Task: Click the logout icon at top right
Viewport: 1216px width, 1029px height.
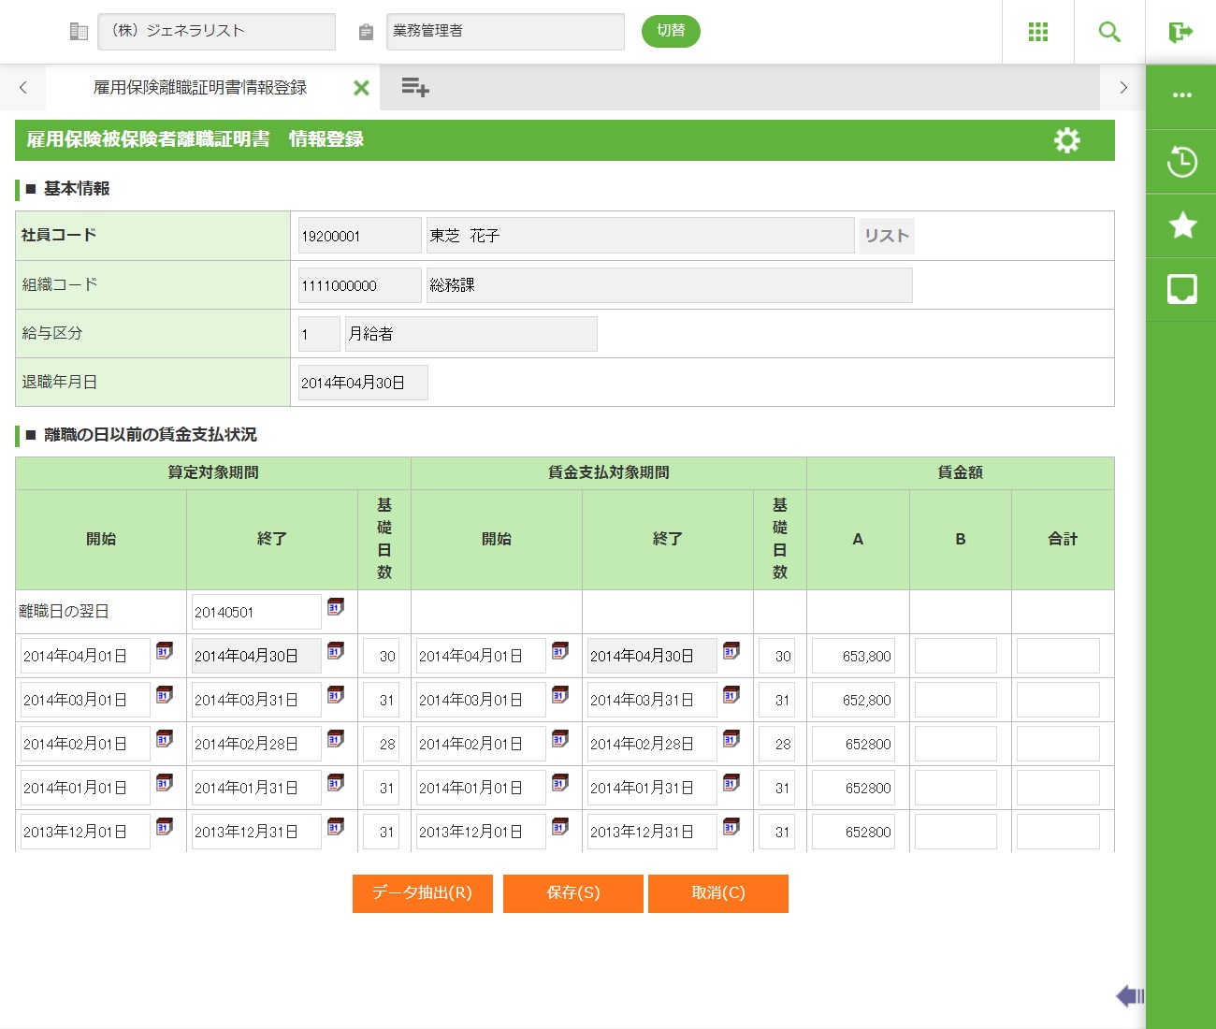Action: (1180, 33)
